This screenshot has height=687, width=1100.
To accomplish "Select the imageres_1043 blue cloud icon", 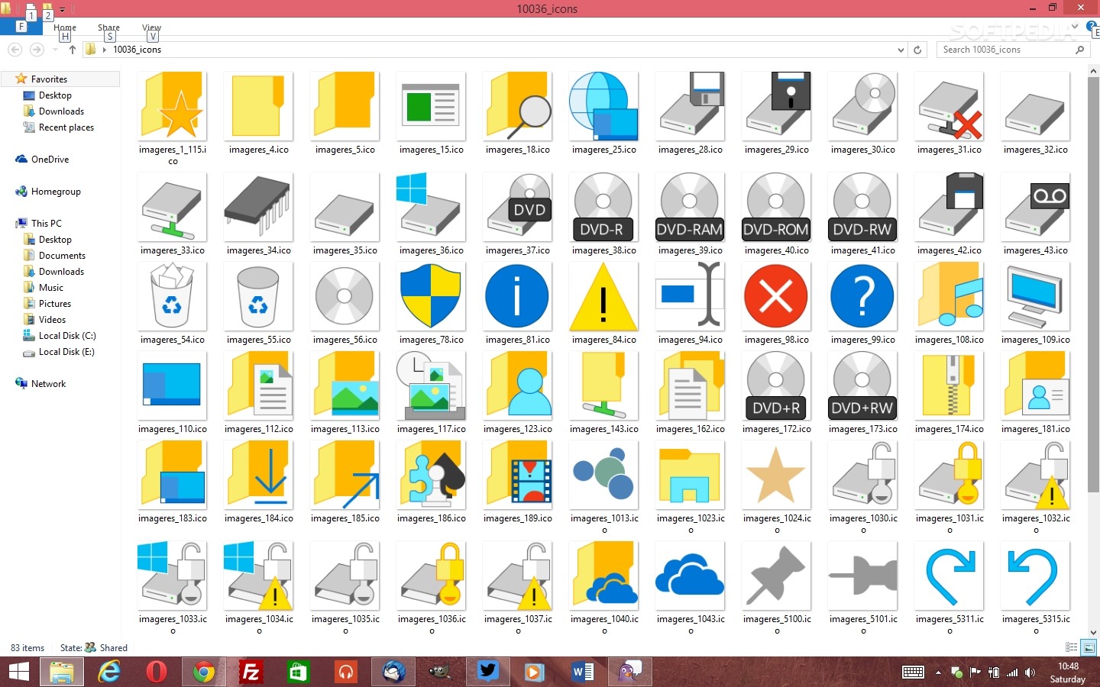I will point(690,576).
